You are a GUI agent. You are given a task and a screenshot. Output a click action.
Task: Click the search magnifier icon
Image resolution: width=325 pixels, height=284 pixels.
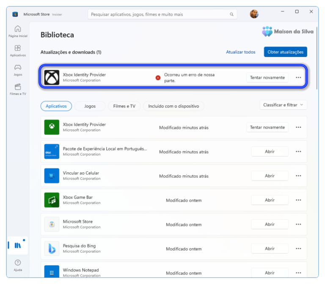[x=231, y=14]
